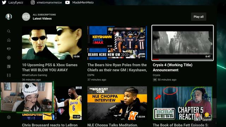The image size is (226, 127).
Task: Click the streamer webcam overlay
Action: pos(27,97)
